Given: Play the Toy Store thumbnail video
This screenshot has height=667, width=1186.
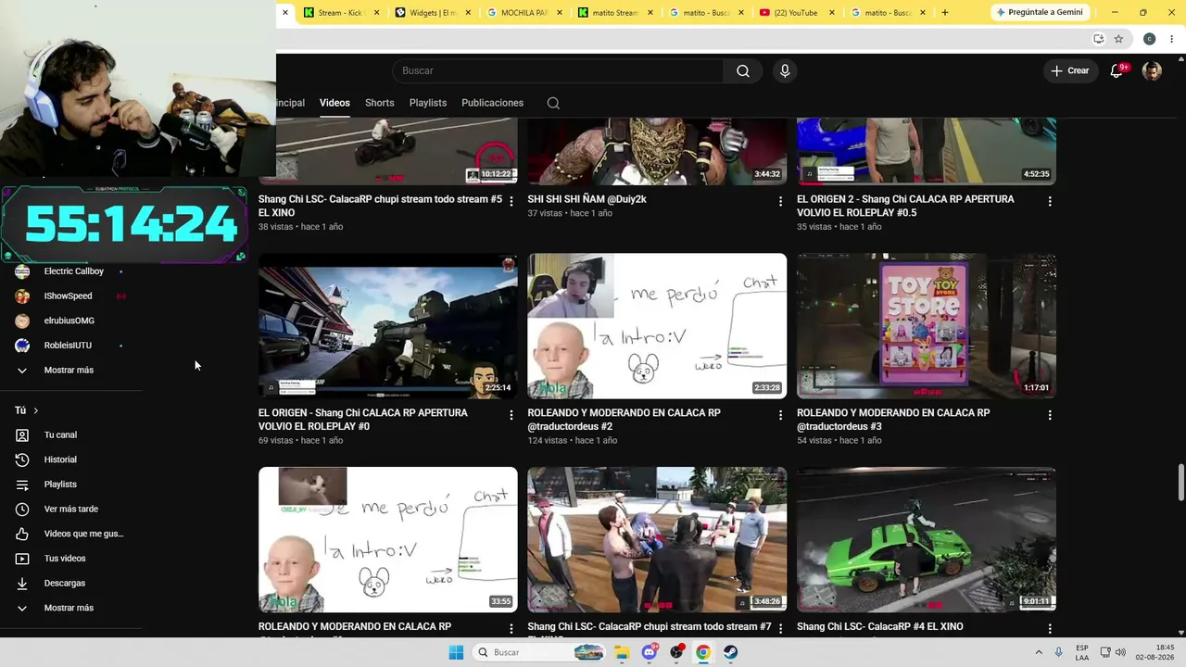Looking at the screenshot, I should click(x=927, y=326).
